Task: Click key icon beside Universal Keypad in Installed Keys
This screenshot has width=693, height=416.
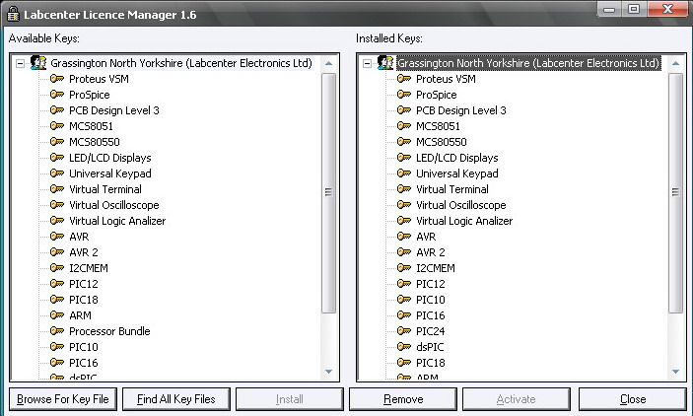Action: 404,173
